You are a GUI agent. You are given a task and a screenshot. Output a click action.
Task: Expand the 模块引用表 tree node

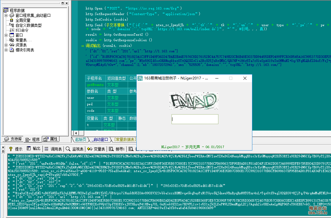6,50
